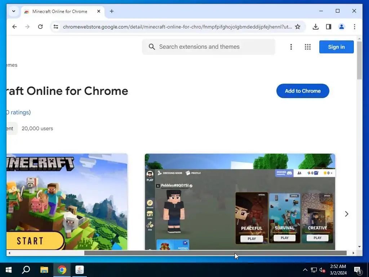Click vertical scrollbar down arrow
This screenshot has height=277, width=369.
click(359, 247)
